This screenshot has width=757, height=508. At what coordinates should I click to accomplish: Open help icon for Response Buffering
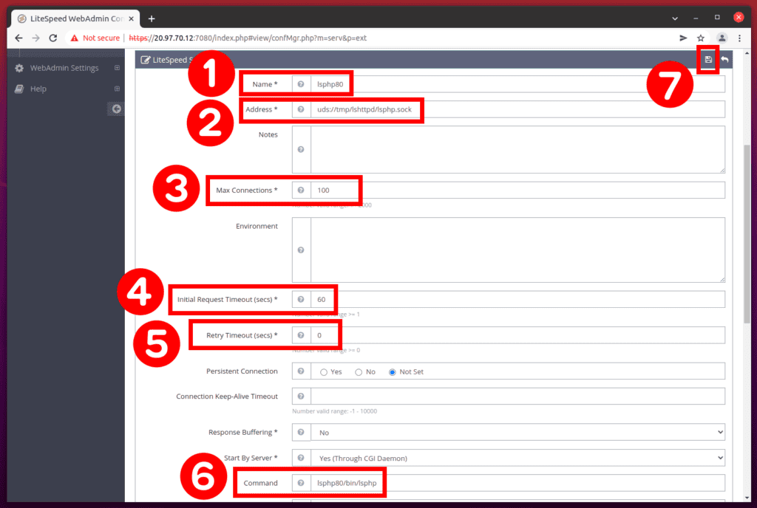(x=301, y=432)
